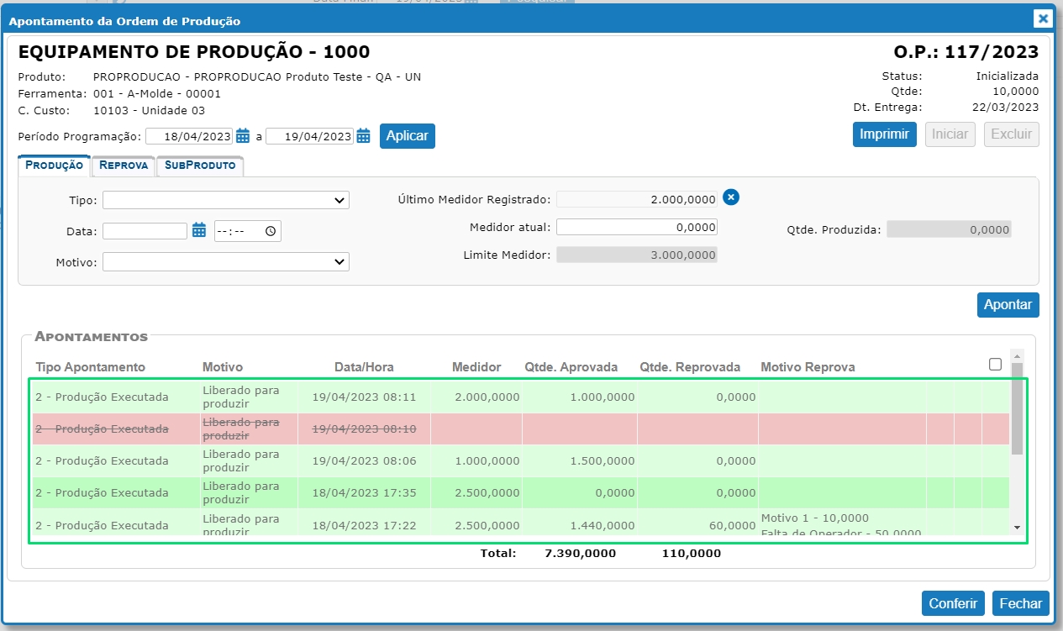1063x631 pixels.
Task: Click the Ferramenta text 001 - A-Molde - 00001
Action: point(157,94)
